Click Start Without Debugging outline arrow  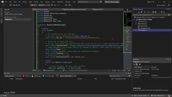coord(59,5)
